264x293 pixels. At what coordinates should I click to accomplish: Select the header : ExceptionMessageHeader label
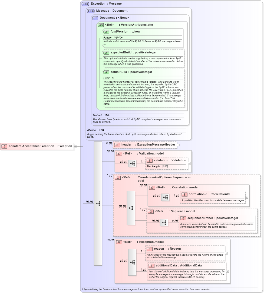tap(148, 145)
